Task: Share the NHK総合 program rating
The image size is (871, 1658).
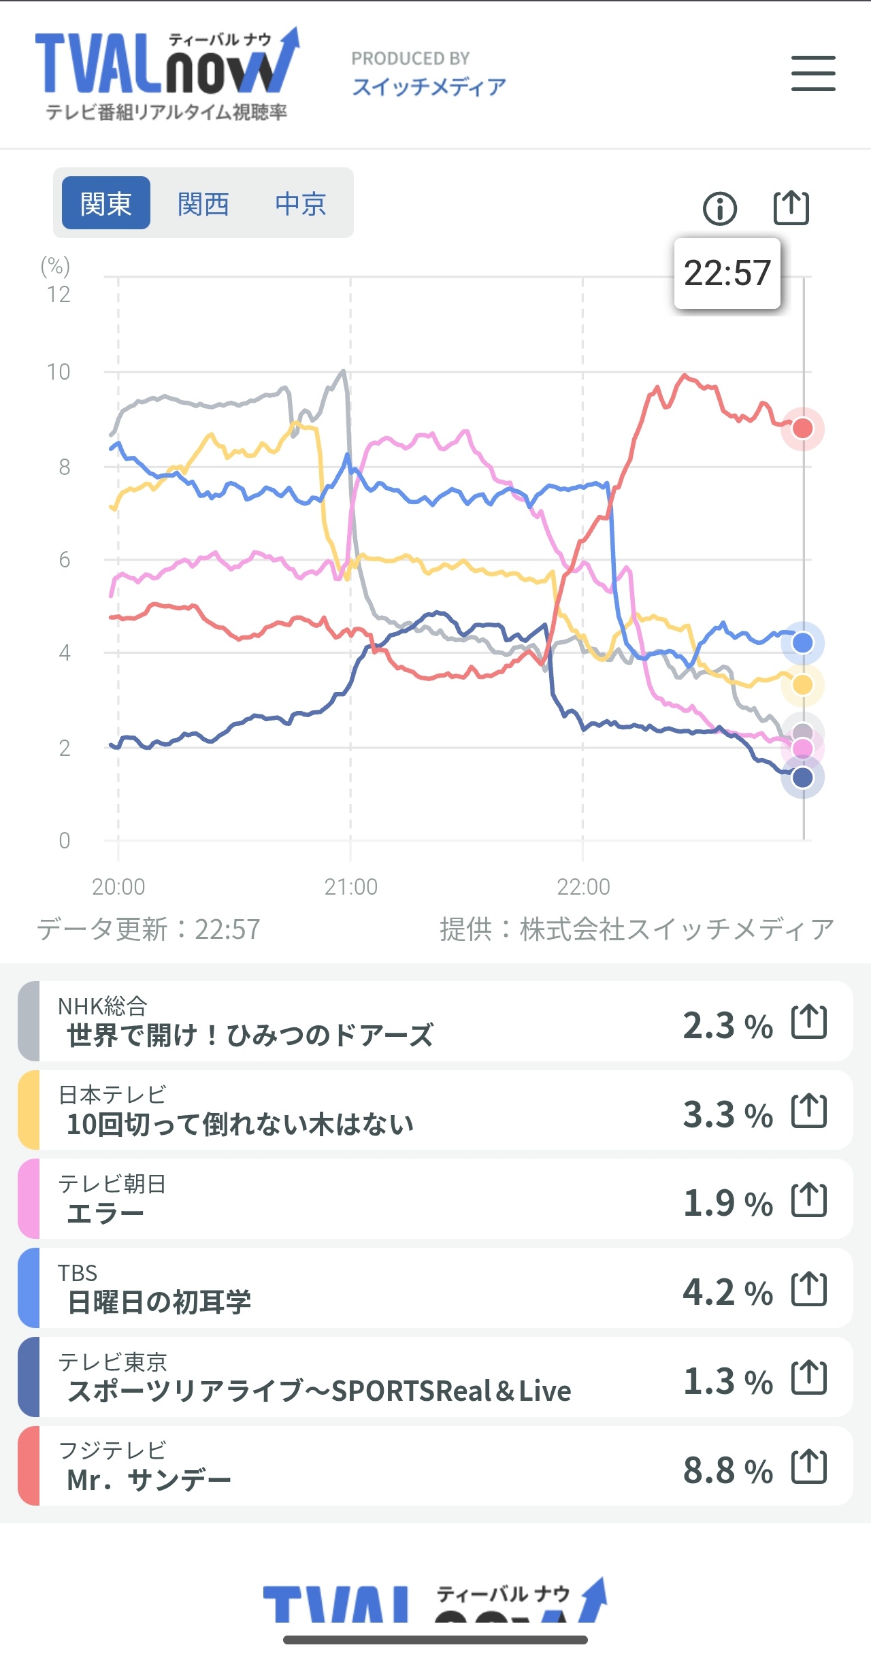Action: click(809, 1022)
